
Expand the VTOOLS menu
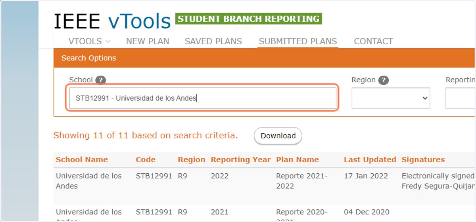(89, 41)
